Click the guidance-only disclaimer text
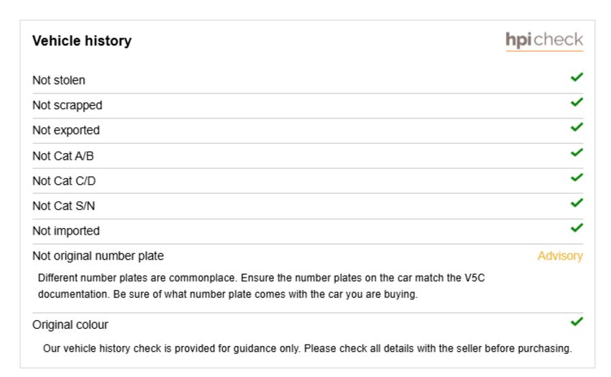 click(x=308, y=348)
